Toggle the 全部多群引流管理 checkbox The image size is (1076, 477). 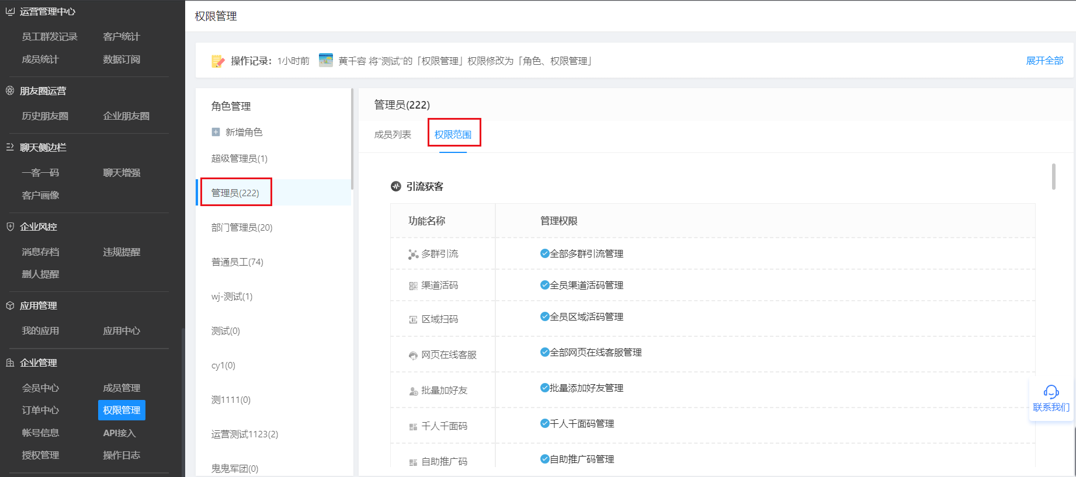pos(544,253)
